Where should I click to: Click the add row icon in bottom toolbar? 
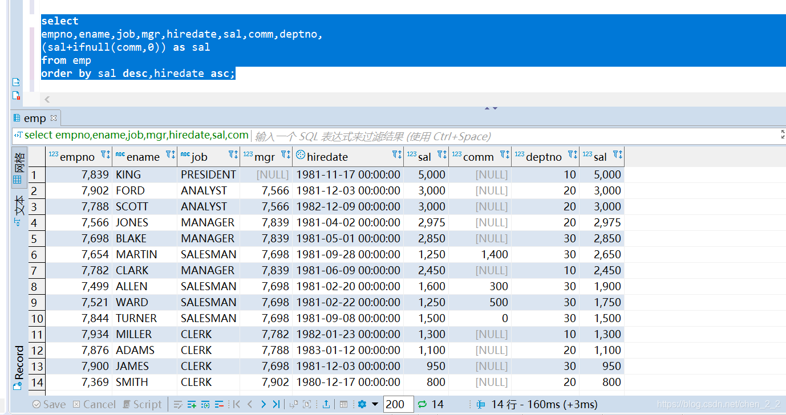(192, 404)
